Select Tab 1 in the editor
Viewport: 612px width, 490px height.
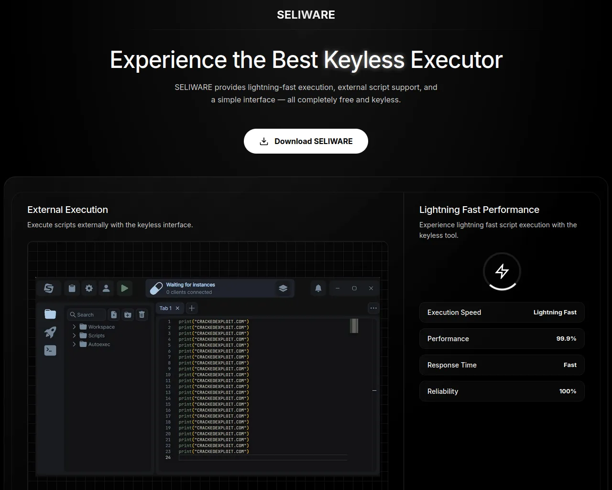click(x=165, y=308)
